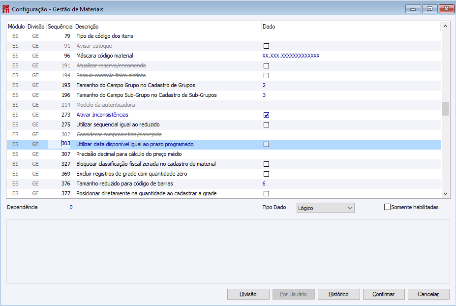This screenshot has height=306, width=456.
Task: Sort by the Sequência column header
Action: point(60,27)
